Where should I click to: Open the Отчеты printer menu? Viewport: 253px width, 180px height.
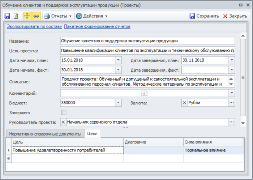[x=58, y=16]
